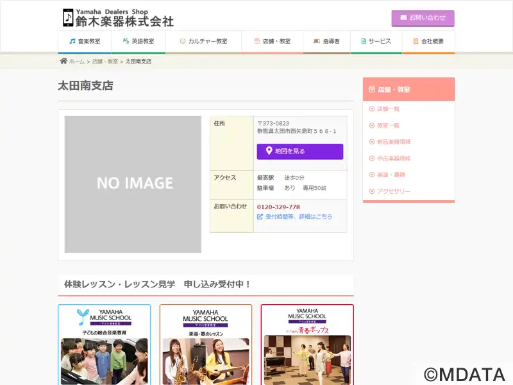Viewport: 513px width, 385px height.
Task: Go to サービス in navigation bar
Action: (376, 41)
